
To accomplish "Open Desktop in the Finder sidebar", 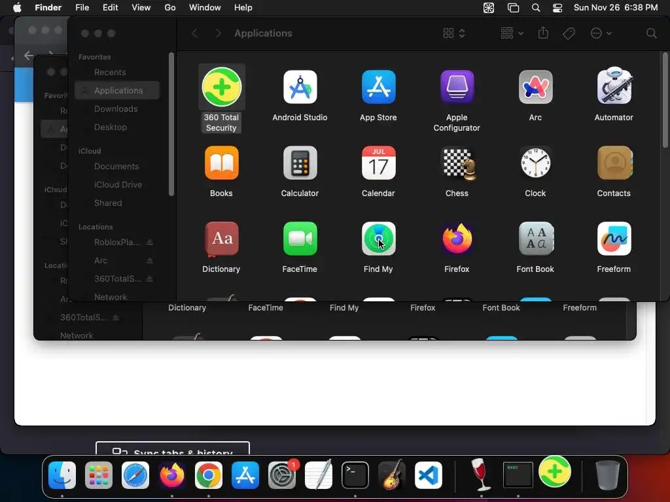I will click(x=117, y=127).
